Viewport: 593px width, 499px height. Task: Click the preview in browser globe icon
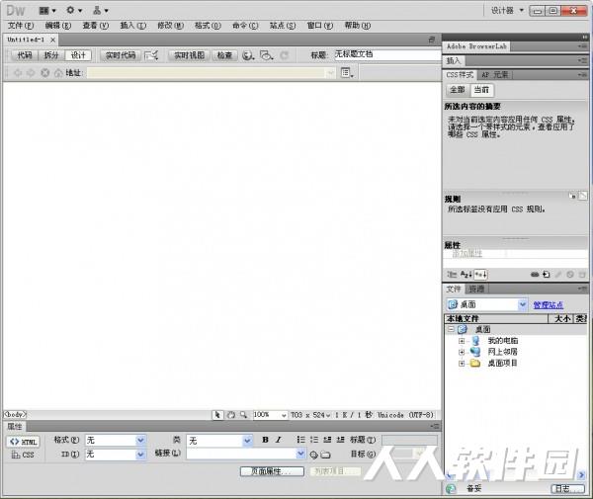[248, 55]
